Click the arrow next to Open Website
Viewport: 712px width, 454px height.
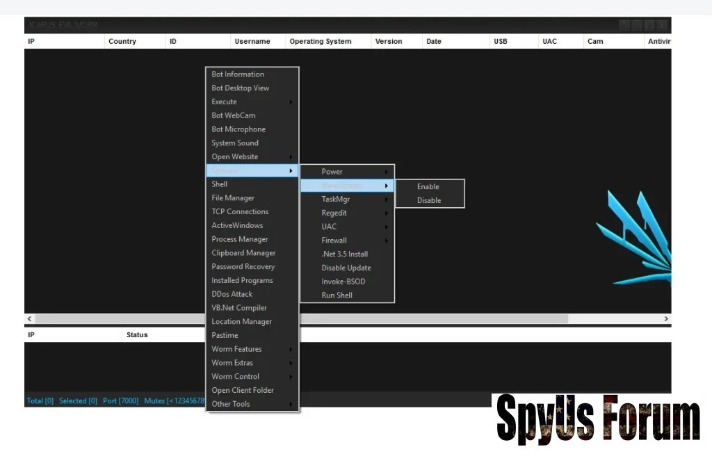291,157
